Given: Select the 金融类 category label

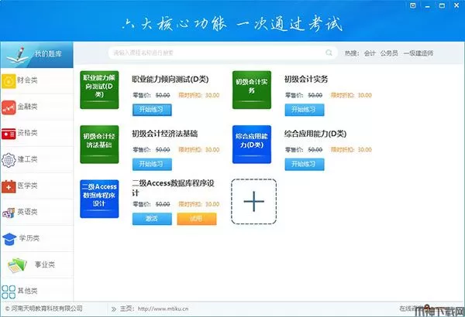Looking at the screenshot, I should tap(27, 106).
